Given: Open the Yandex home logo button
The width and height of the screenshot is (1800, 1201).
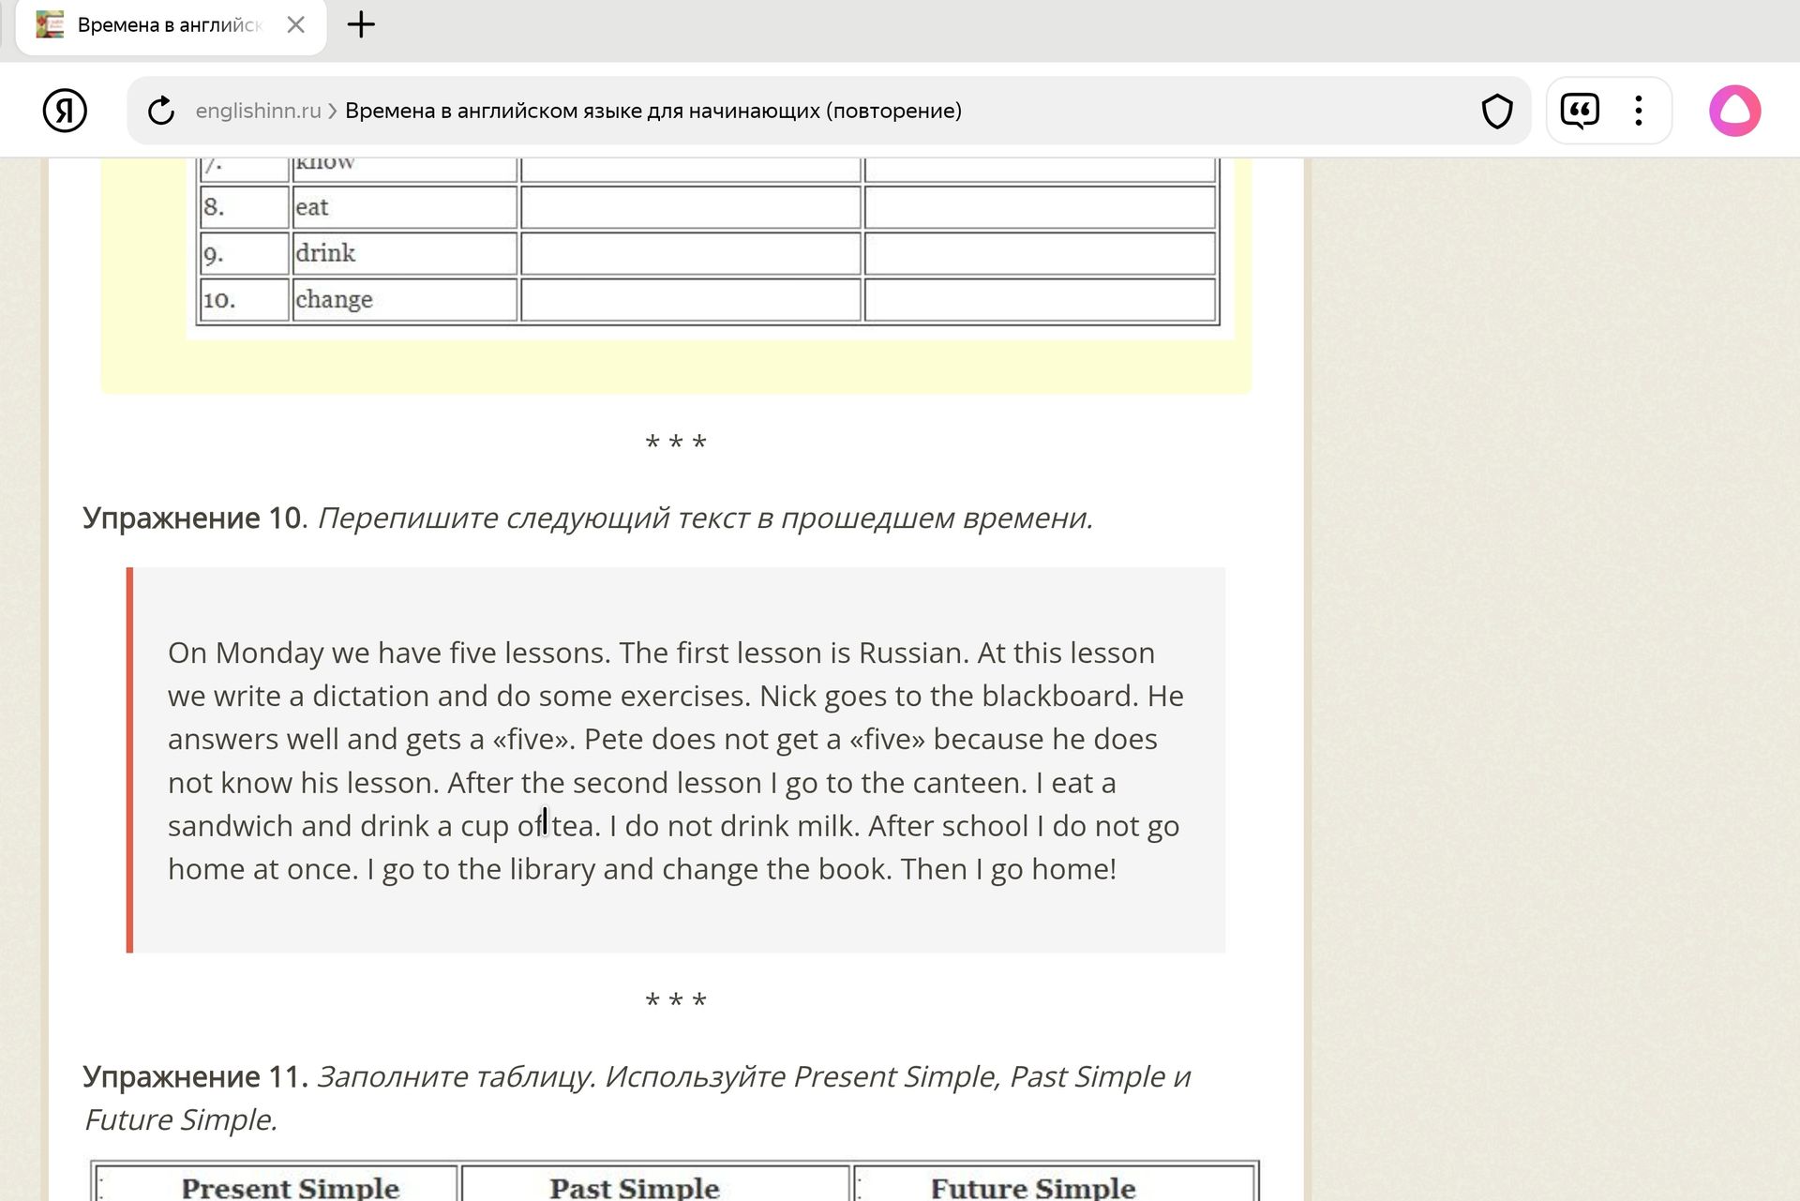Looking at the screenshot, I should point(65,111).
